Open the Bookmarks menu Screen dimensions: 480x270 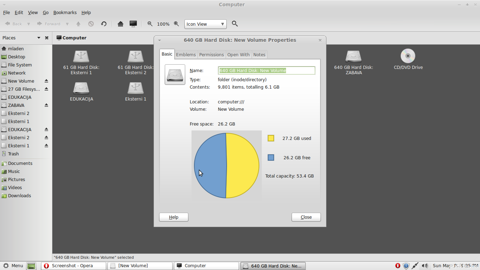click(x=65, y=12)
